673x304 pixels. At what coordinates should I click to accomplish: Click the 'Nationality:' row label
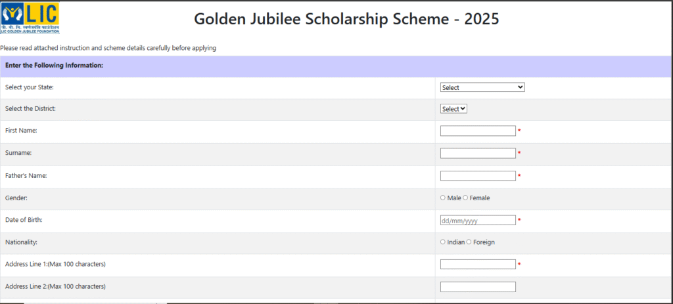pyautogui.click(x=22, y=242)
